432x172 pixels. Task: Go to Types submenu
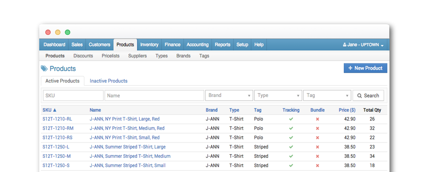161,56
